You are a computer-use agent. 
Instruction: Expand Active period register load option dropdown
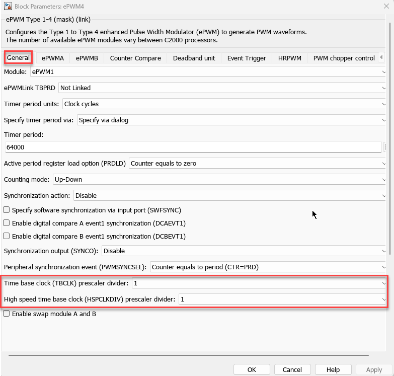pos(257,164)
